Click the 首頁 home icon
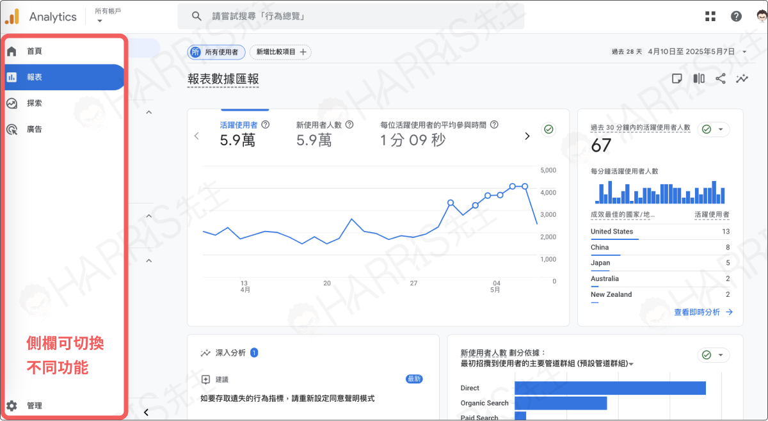This screenshot has width=768, height=421. 12,51
